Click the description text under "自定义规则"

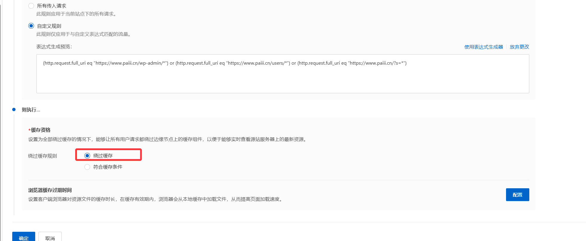coord(84,34)
